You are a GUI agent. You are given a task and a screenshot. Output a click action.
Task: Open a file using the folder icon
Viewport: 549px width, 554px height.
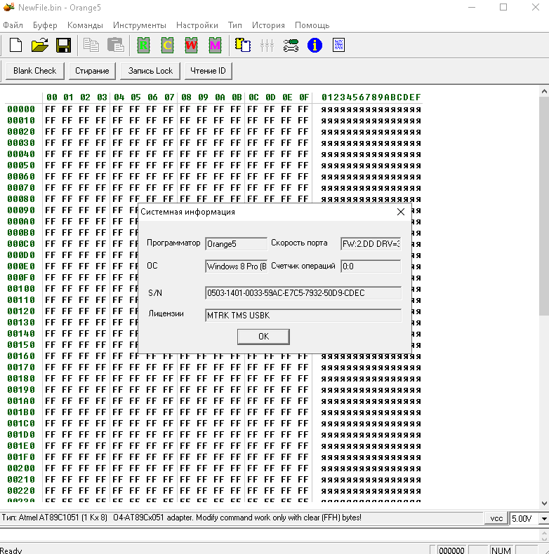[x=39, y=46]
